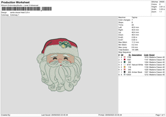Click the Left value 40.6 mm

click(135, 27)
